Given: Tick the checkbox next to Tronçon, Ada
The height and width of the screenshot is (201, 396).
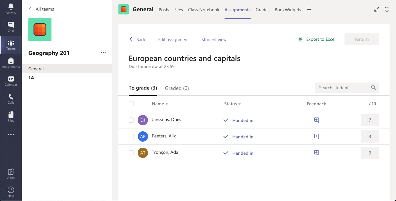Looking at the screenshot, I should [x=131, y=153].
